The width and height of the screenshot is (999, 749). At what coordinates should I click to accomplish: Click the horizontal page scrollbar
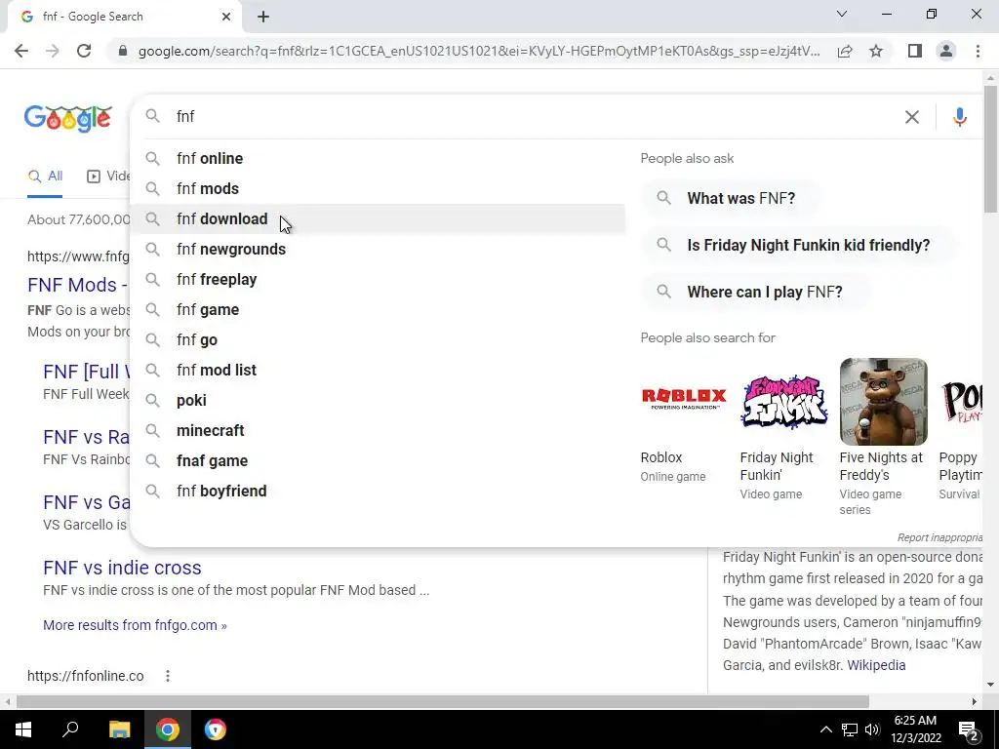pyautogui.click(x=443, y=701)
